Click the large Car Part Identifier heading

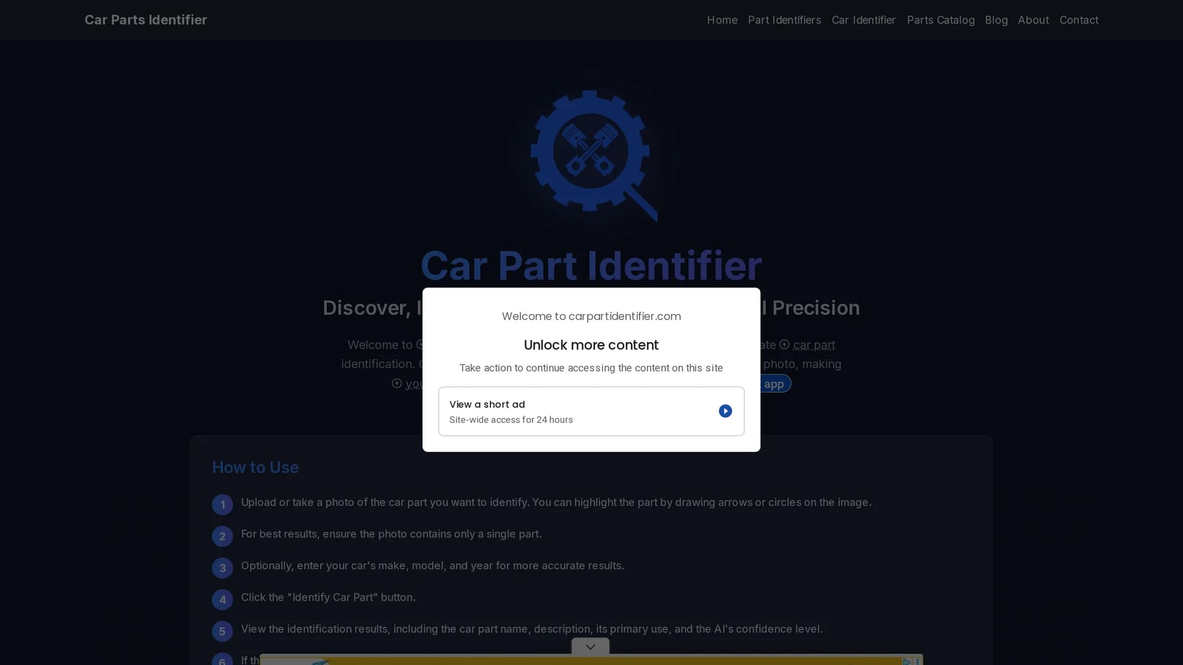click(591, 265)
